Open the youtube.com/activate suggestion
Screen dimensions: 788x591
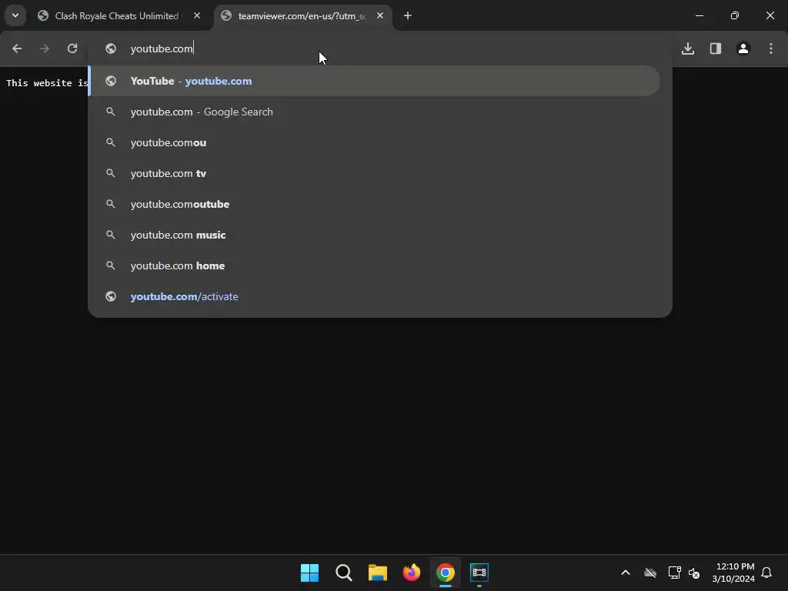point(375,296)
